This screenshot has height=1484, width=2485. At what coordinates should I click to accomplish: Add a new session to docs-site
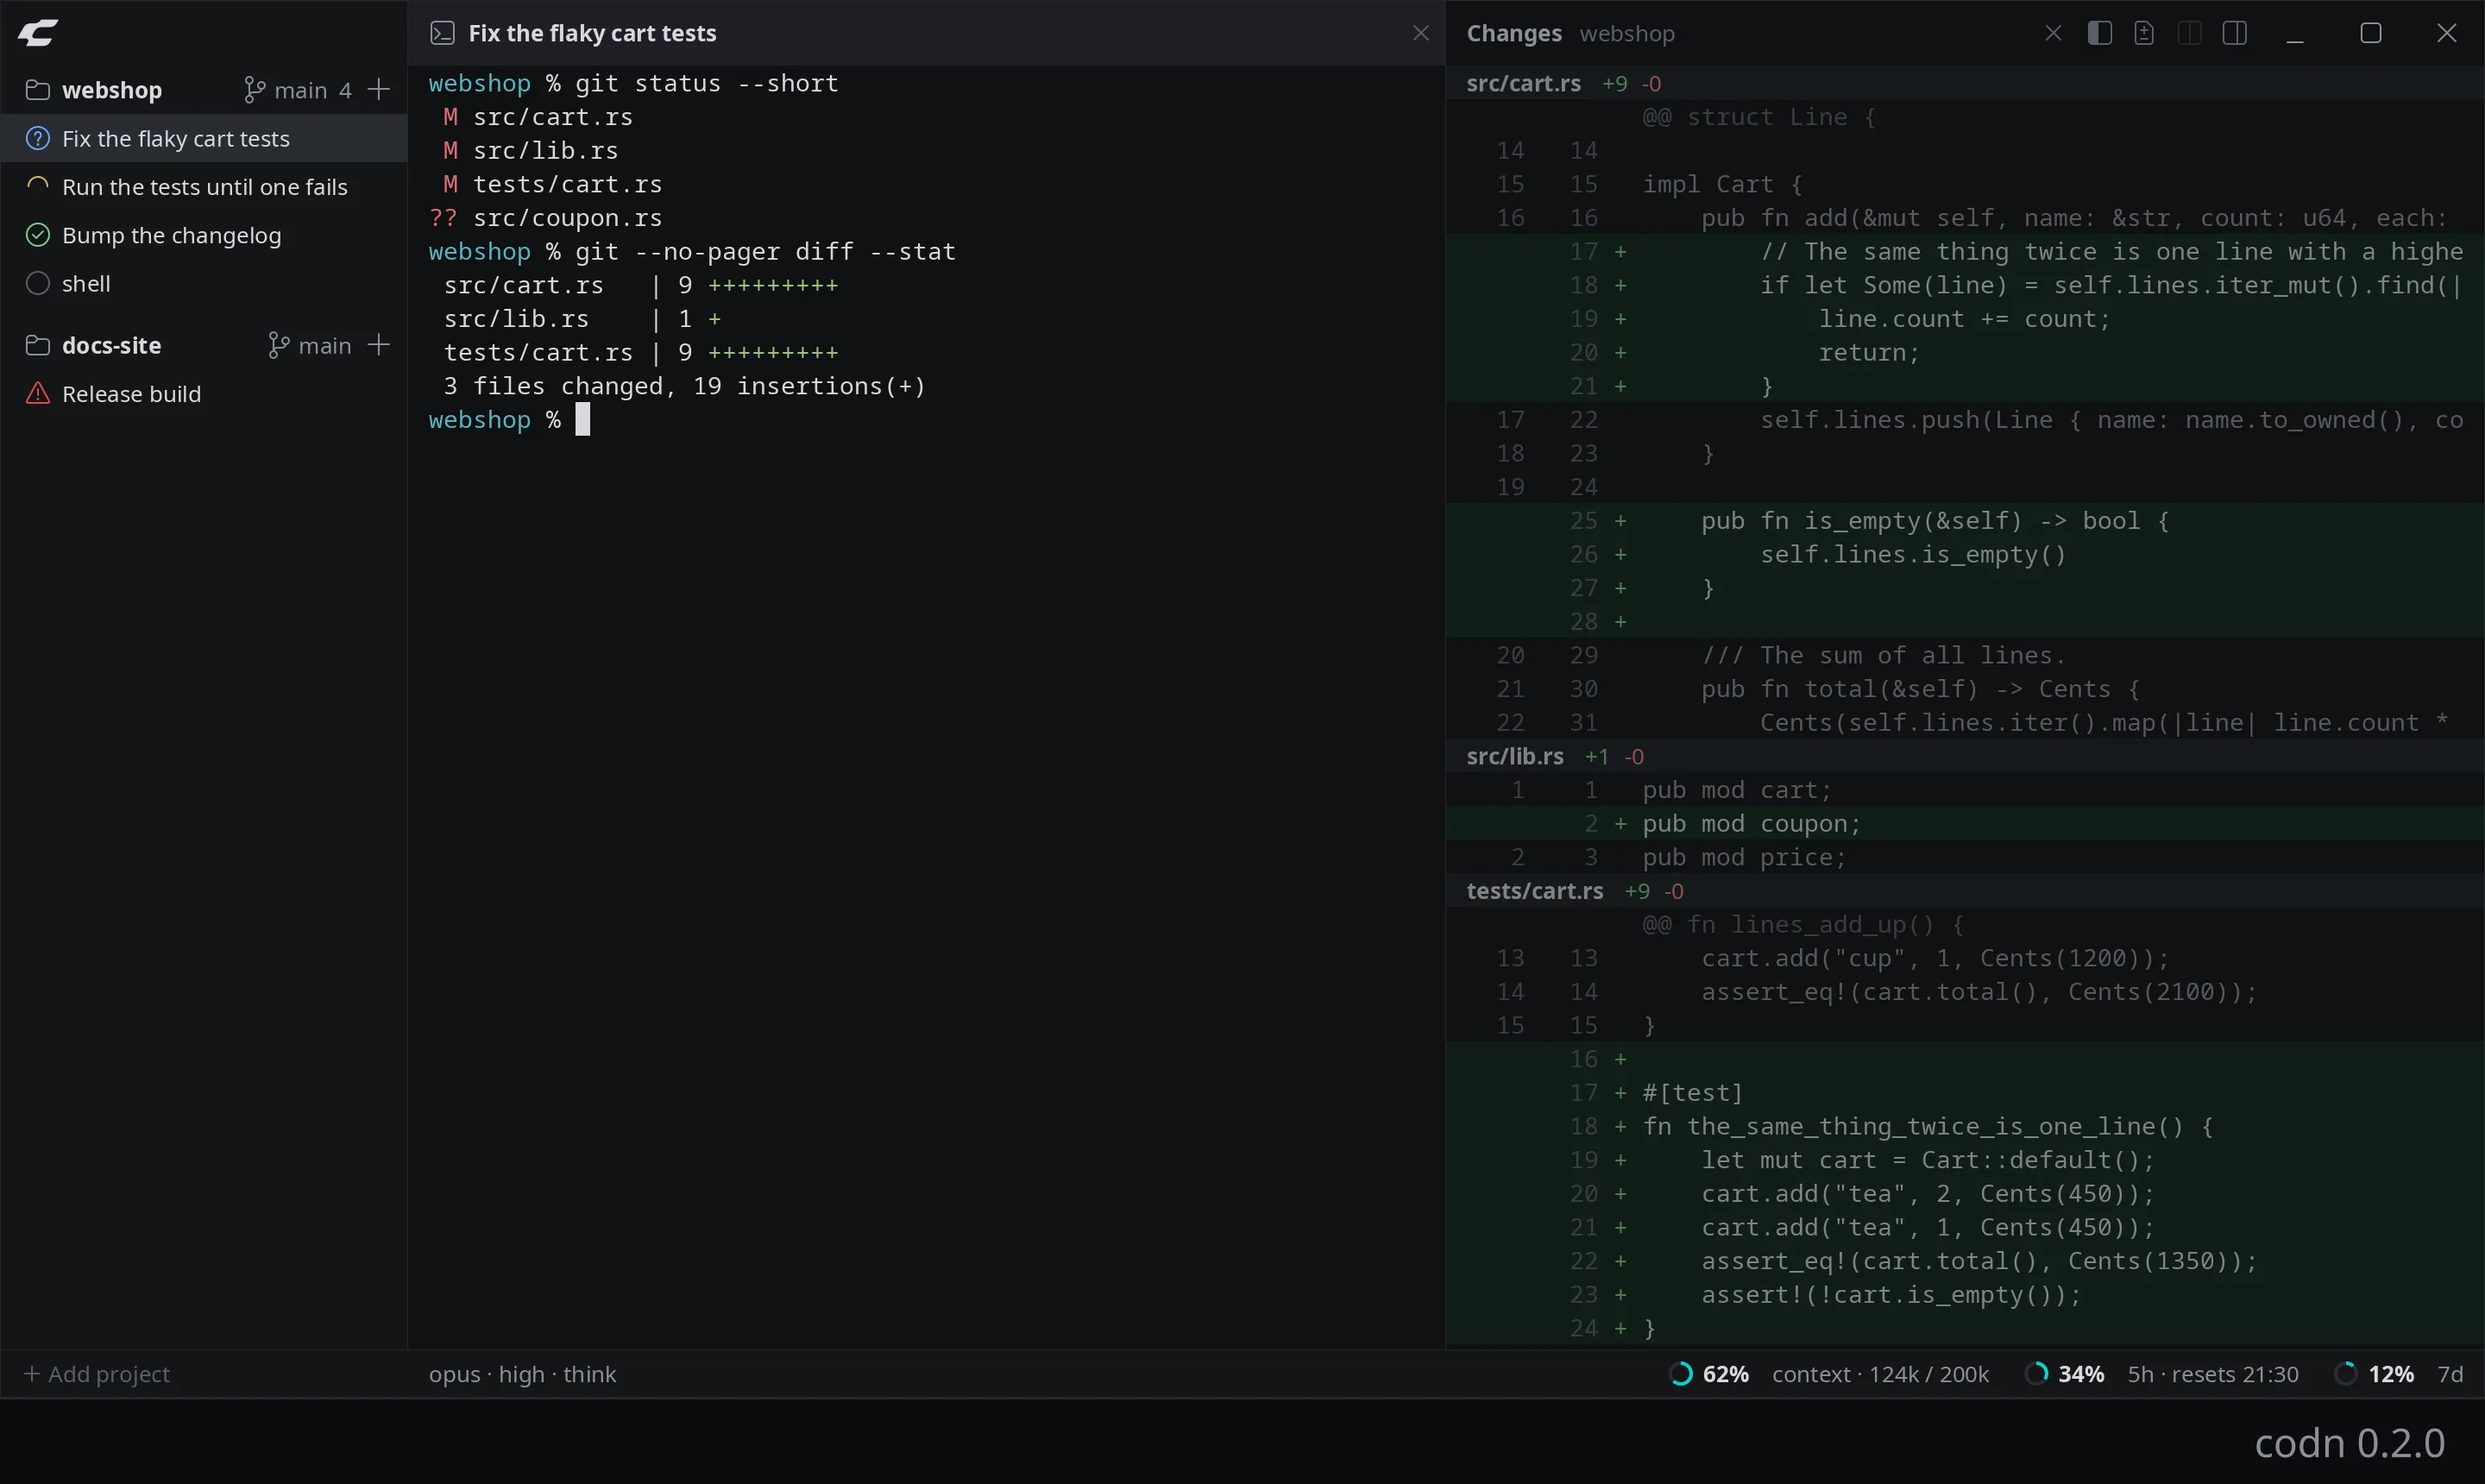coord(379,345)
